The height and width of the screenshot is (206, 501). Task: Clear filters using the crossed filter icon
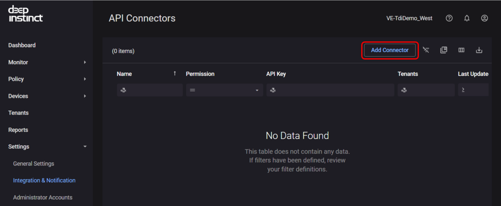point(426,50)
